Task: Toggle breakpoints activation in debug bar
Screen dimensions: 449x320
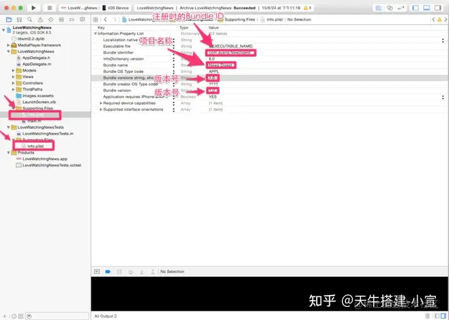Action: click(x=108, y=271)
